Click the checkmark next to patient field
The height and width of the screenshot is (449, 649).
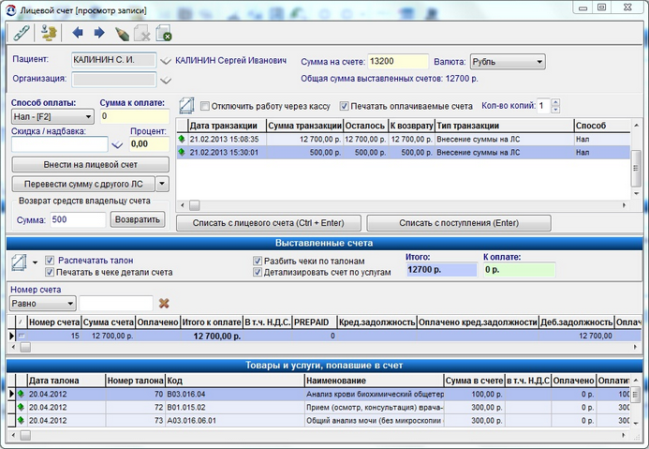(166, 61)
